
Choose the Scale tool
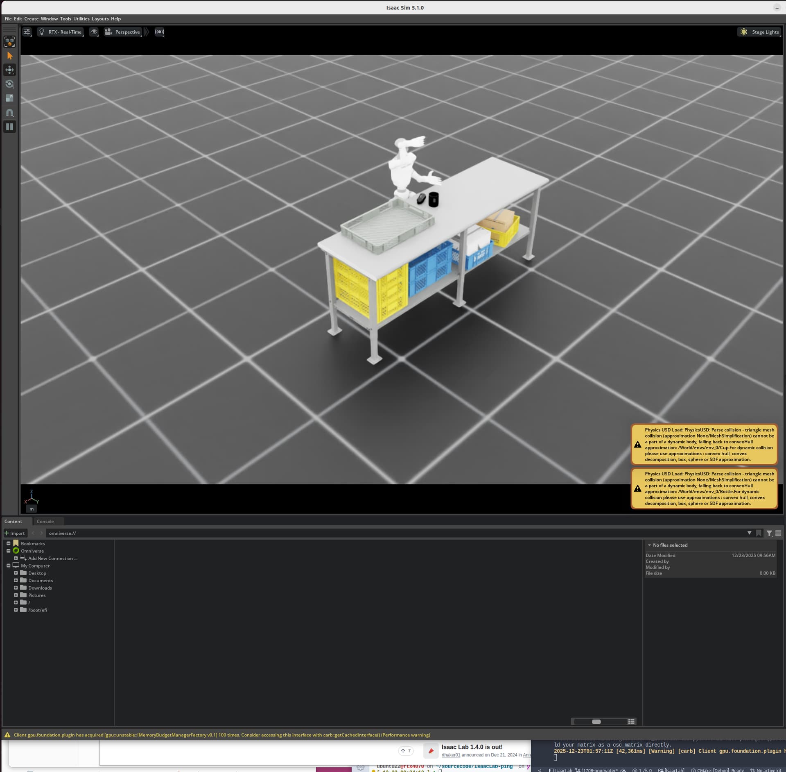(x=10, y=98)
